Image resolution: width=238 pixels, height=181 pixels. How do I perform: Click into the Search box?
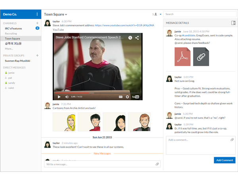coord(200,14)
